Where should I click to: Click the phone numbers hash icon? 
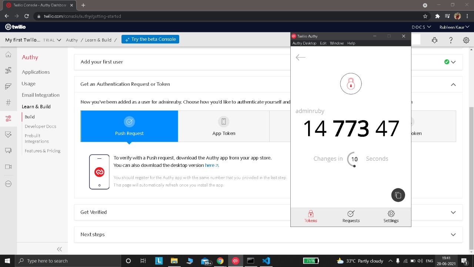click(x=8, y=103)
